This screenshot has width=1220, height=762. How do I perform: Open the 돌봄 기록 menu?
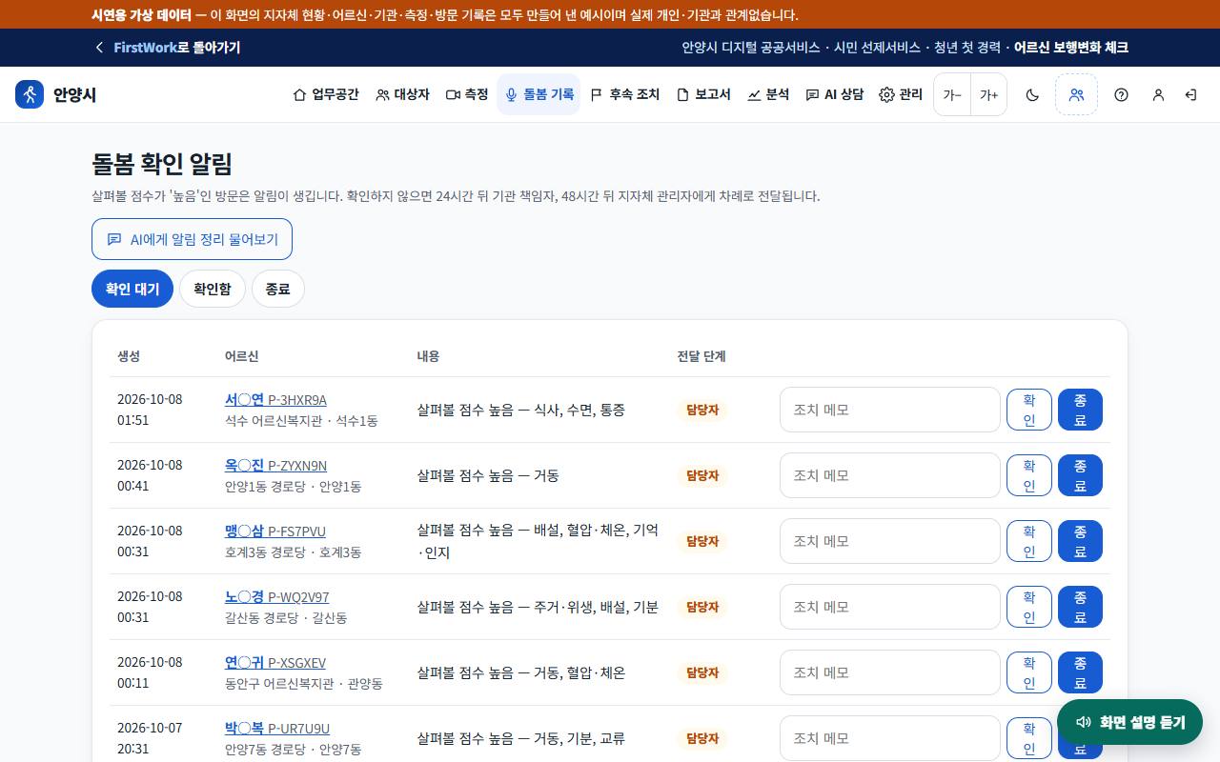click(x=539, y=94)
